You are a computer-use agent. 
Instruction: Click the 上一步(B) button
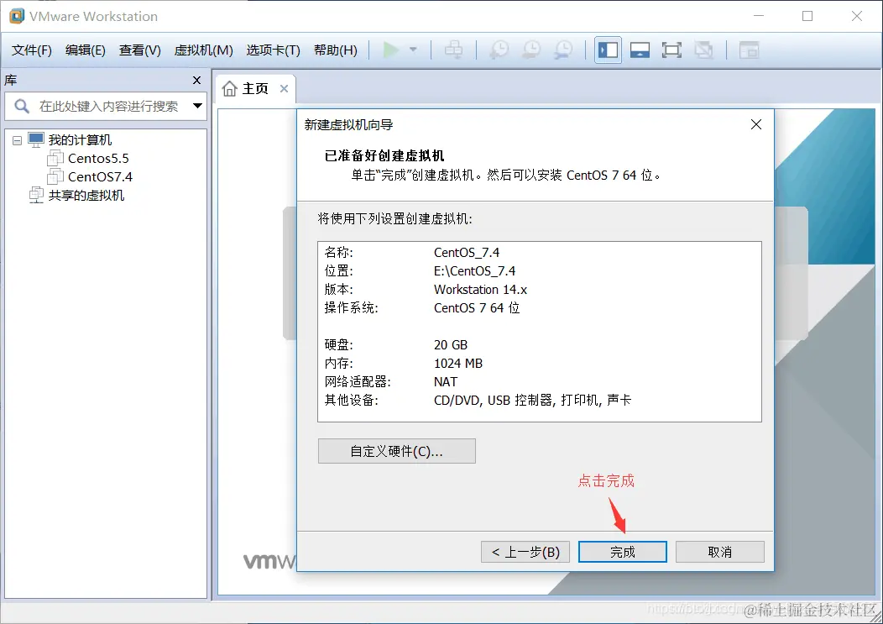[x=525, y=552]
